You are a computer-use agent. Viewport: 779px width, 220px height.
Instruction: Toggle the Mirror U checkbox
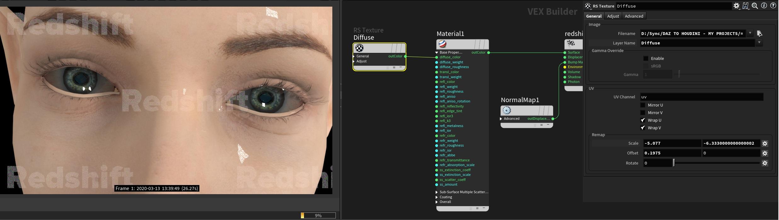(643, 105)
